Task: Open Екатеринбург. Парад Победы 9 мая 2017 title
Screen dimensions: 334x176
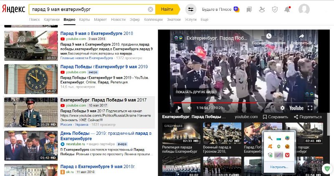Action: click(x=103, y=100)
